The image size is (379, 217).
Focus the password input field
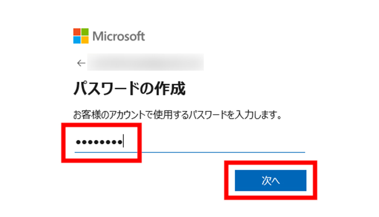(190, 142)
